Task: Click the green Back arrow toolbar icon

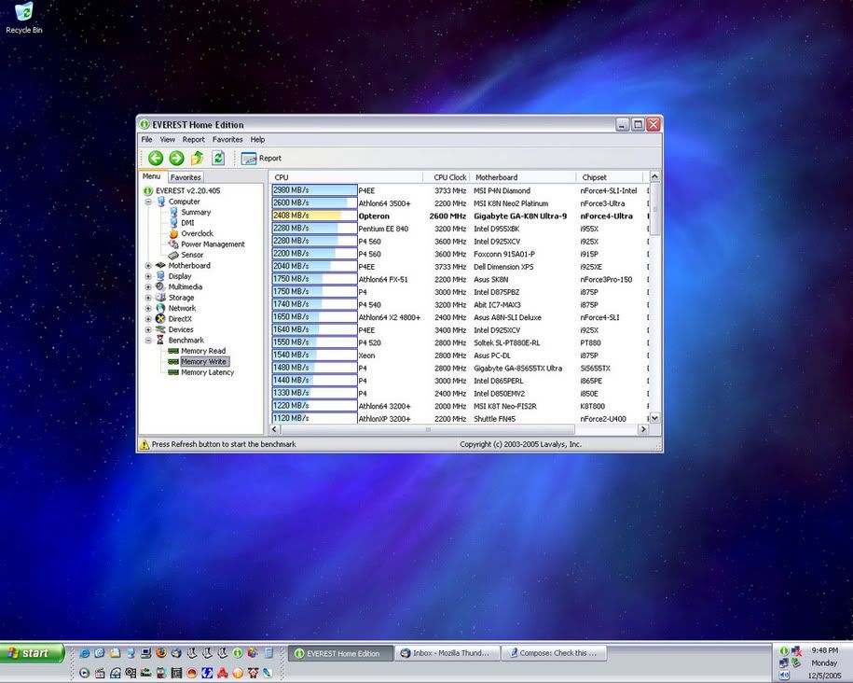Action: click(x=156, y=159)
